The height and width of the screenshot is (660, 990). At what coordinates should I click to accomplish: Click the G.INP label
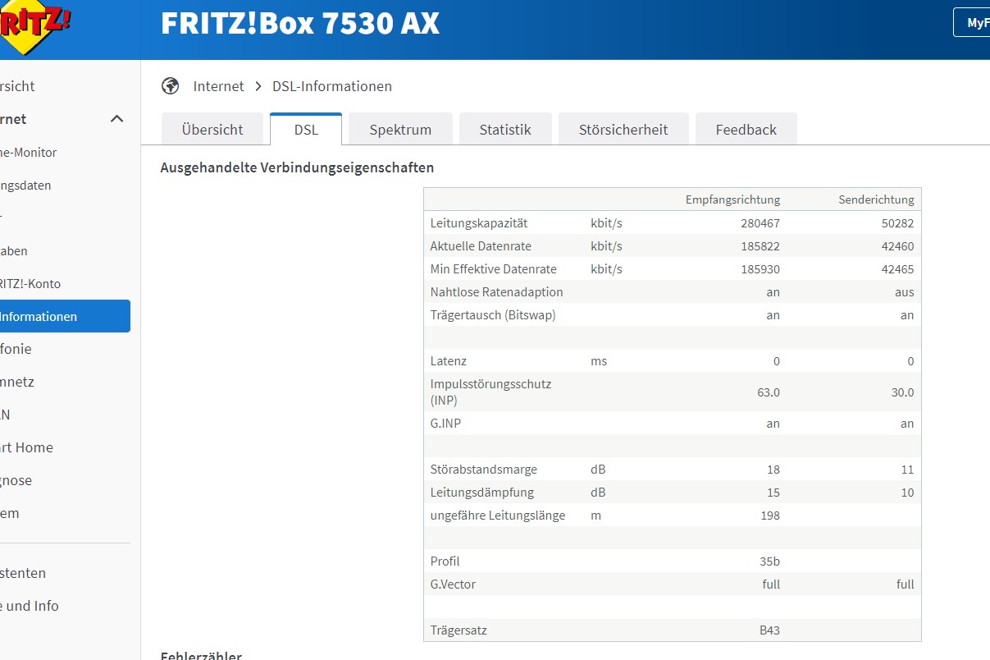pos(445,424)
